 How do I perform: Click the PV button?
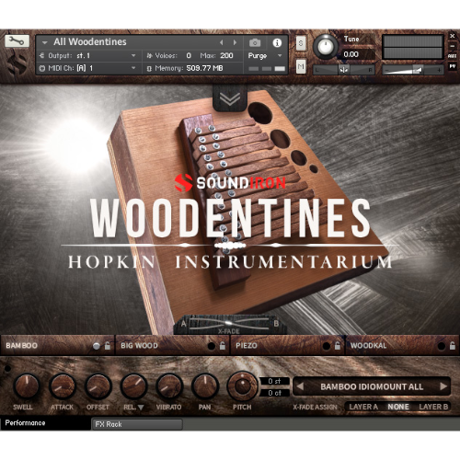(x=452, y=66)
